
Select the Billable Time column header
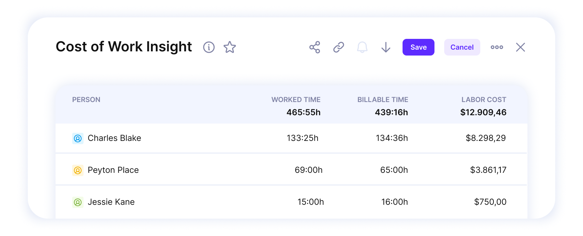pos(383,100)
